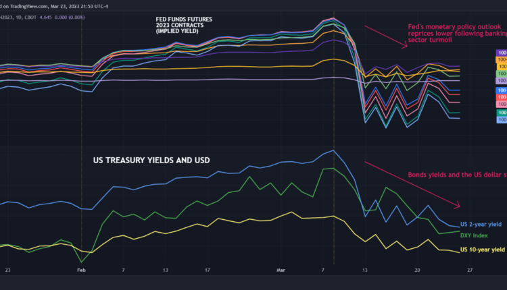Click the 'Feb' date on time axis
Viewport: 507px width, 290px height.
[x=82, y=270]
